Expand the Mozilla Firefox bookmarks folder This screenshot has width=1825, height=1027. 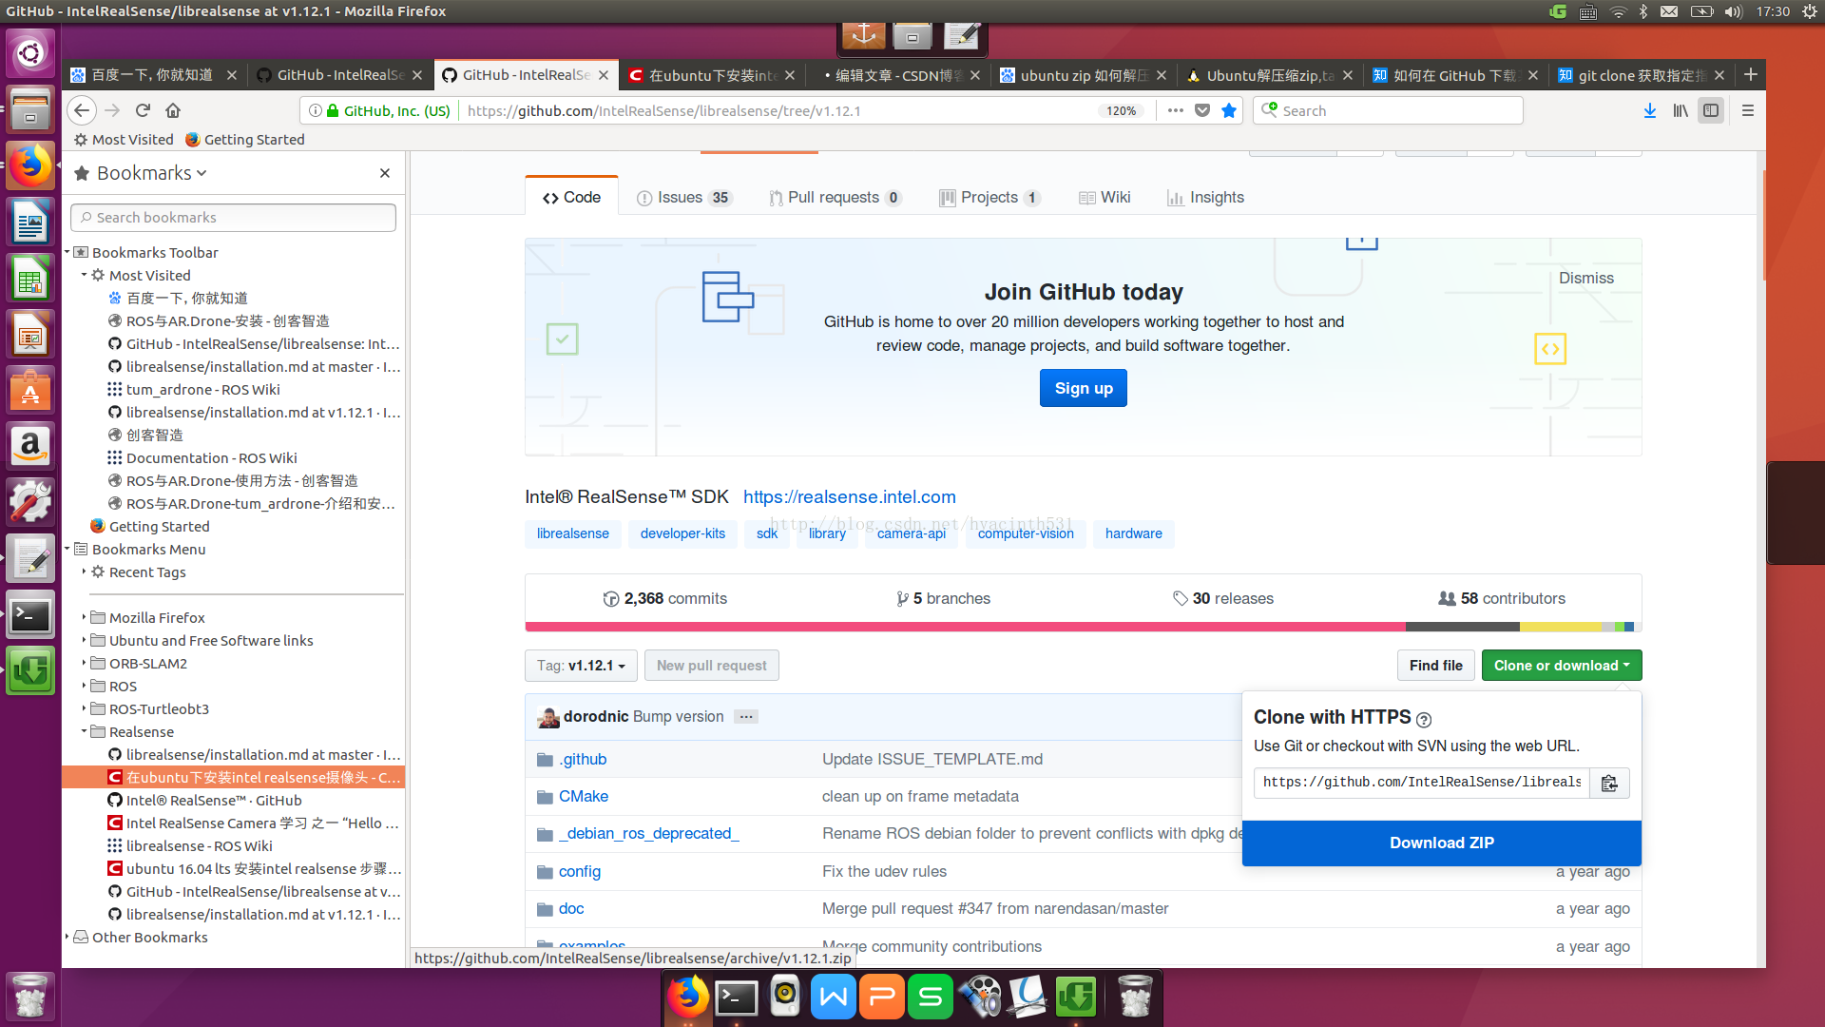click(x=84, y=617)
